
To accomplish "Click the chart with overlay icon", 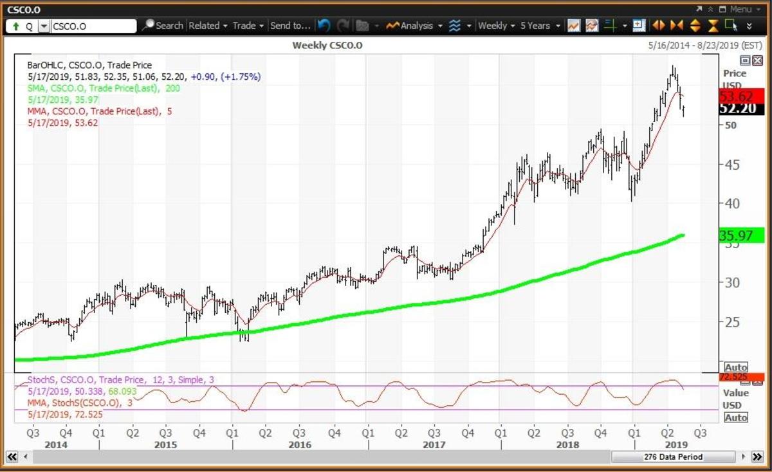I will click(592, 26).
